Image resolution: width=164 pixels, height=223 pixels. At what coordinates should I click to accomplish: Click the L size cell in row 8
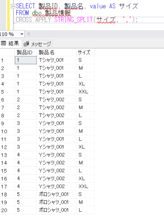tap(85, 115)
